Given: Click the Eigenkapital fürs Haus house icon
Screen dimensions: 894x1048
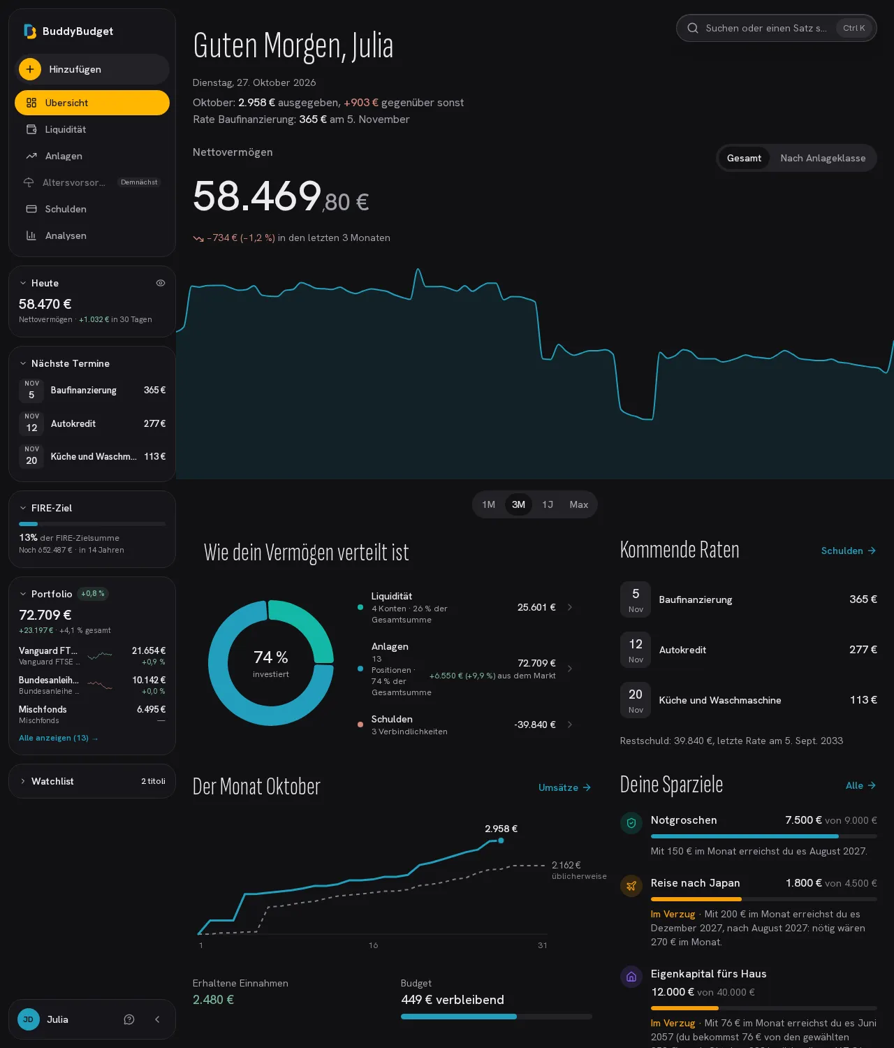Looking at the screenshot, I should pos(631,977).
